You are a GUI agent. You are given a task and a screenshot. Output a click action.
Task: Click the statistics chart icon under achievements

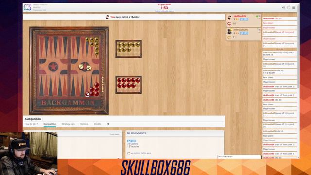click(x=128, y=153)
